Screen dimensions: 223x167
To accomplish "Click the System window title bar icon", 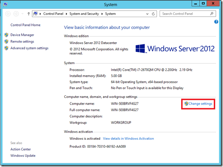I will coord(5,4).
